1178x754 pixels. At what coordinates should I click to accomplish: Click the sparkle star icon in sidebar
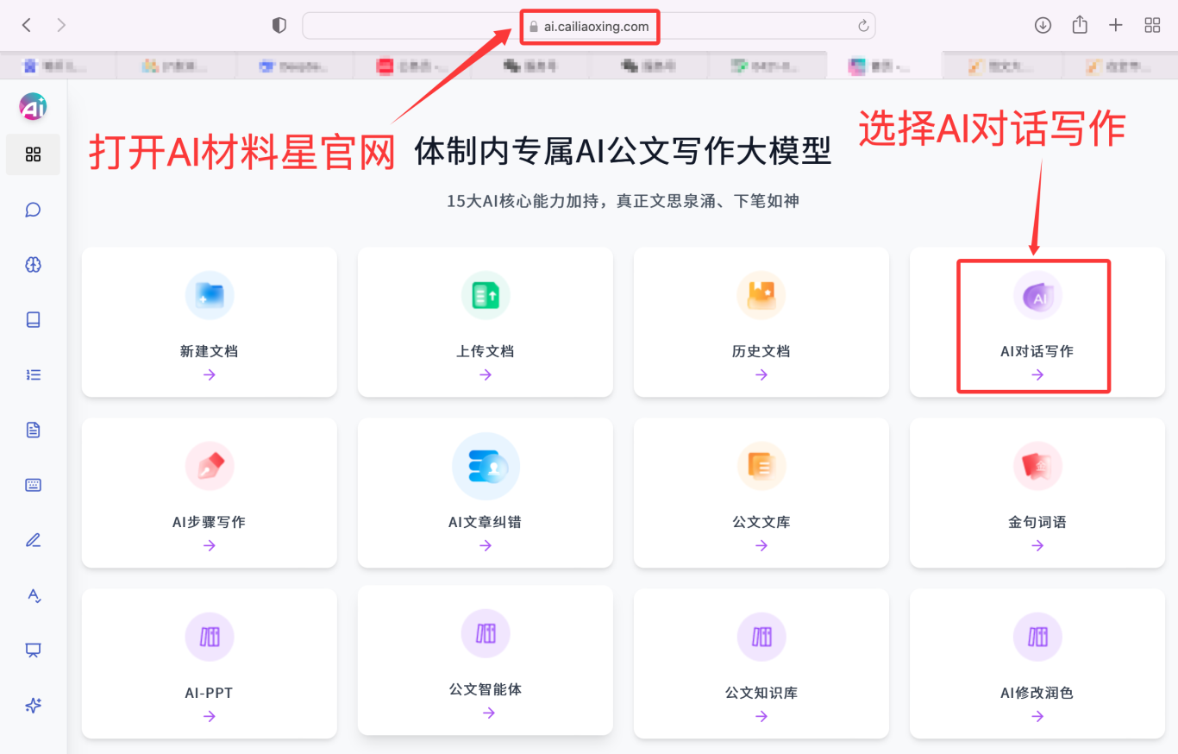coord(33,706)
